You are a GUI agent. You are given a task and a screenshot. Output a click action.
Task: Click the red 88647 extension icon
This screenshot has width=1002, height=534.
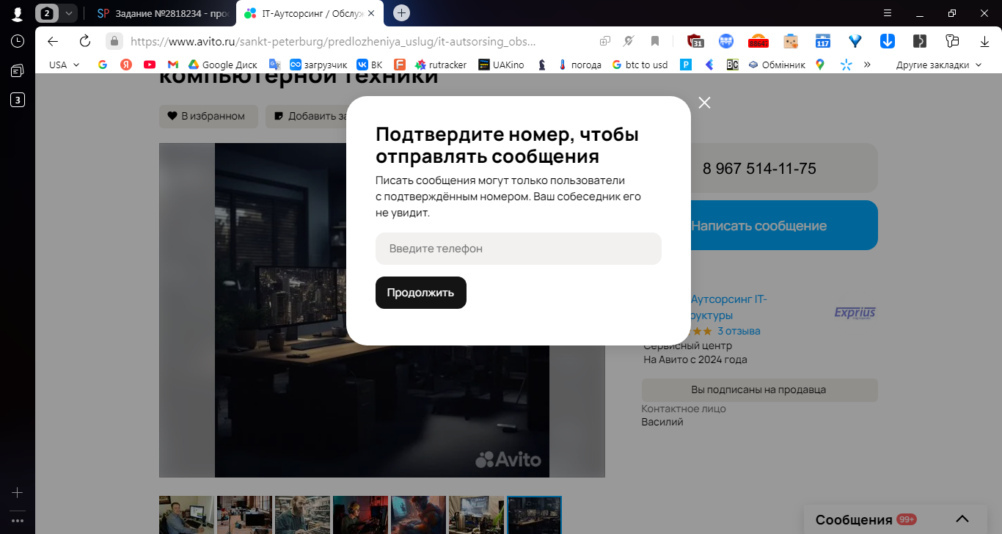tap(758, 41)
